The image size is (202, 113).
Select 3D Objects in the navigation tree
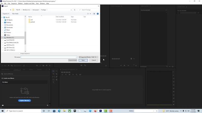[9, 20]
